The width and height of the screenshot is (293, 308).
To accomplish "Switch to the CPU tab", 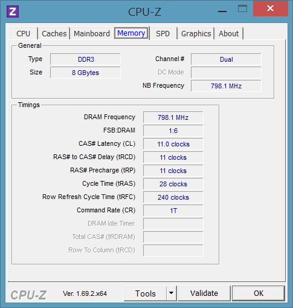I will pyautogui.click(x=24, y=33).
